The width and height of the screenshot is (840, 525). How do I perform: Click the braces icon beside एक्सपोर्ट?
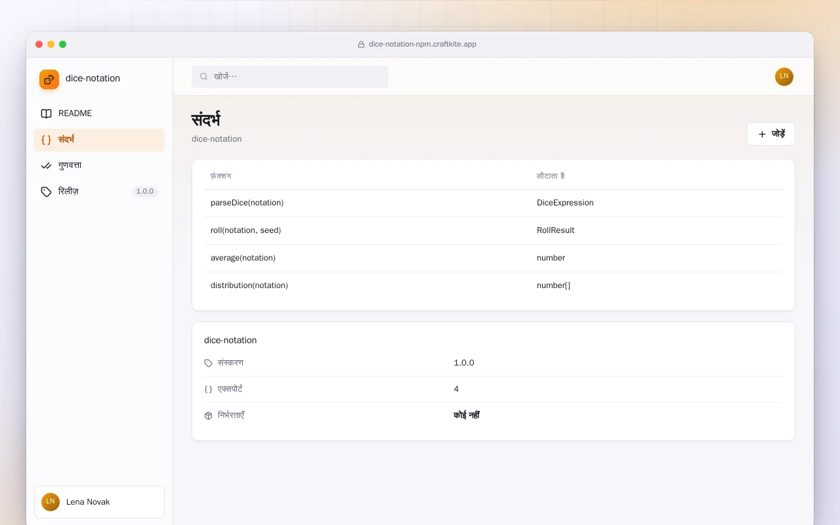point(209,389)
